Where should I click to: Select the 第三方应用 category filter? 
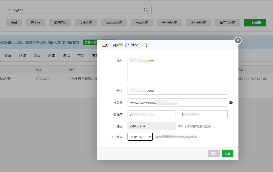tap(227, 23)
